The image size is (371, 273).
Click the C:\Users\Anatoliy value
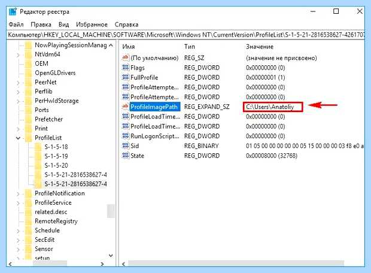[x=270, y=107]
